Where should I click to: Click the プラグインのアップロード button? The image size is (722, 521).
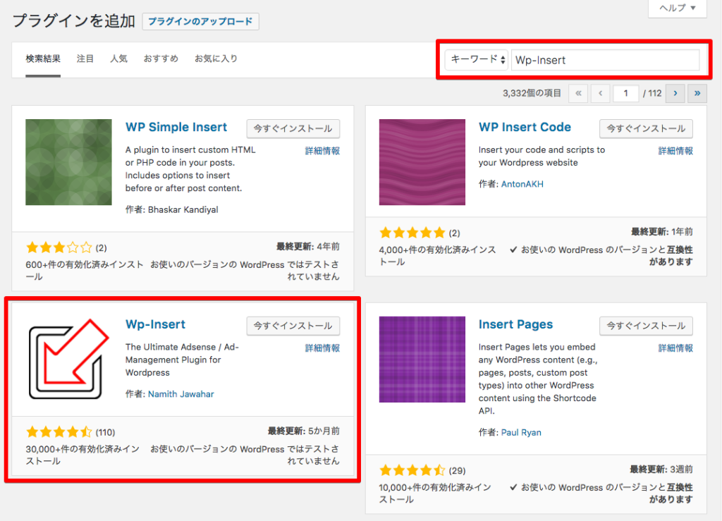(201, 21)
